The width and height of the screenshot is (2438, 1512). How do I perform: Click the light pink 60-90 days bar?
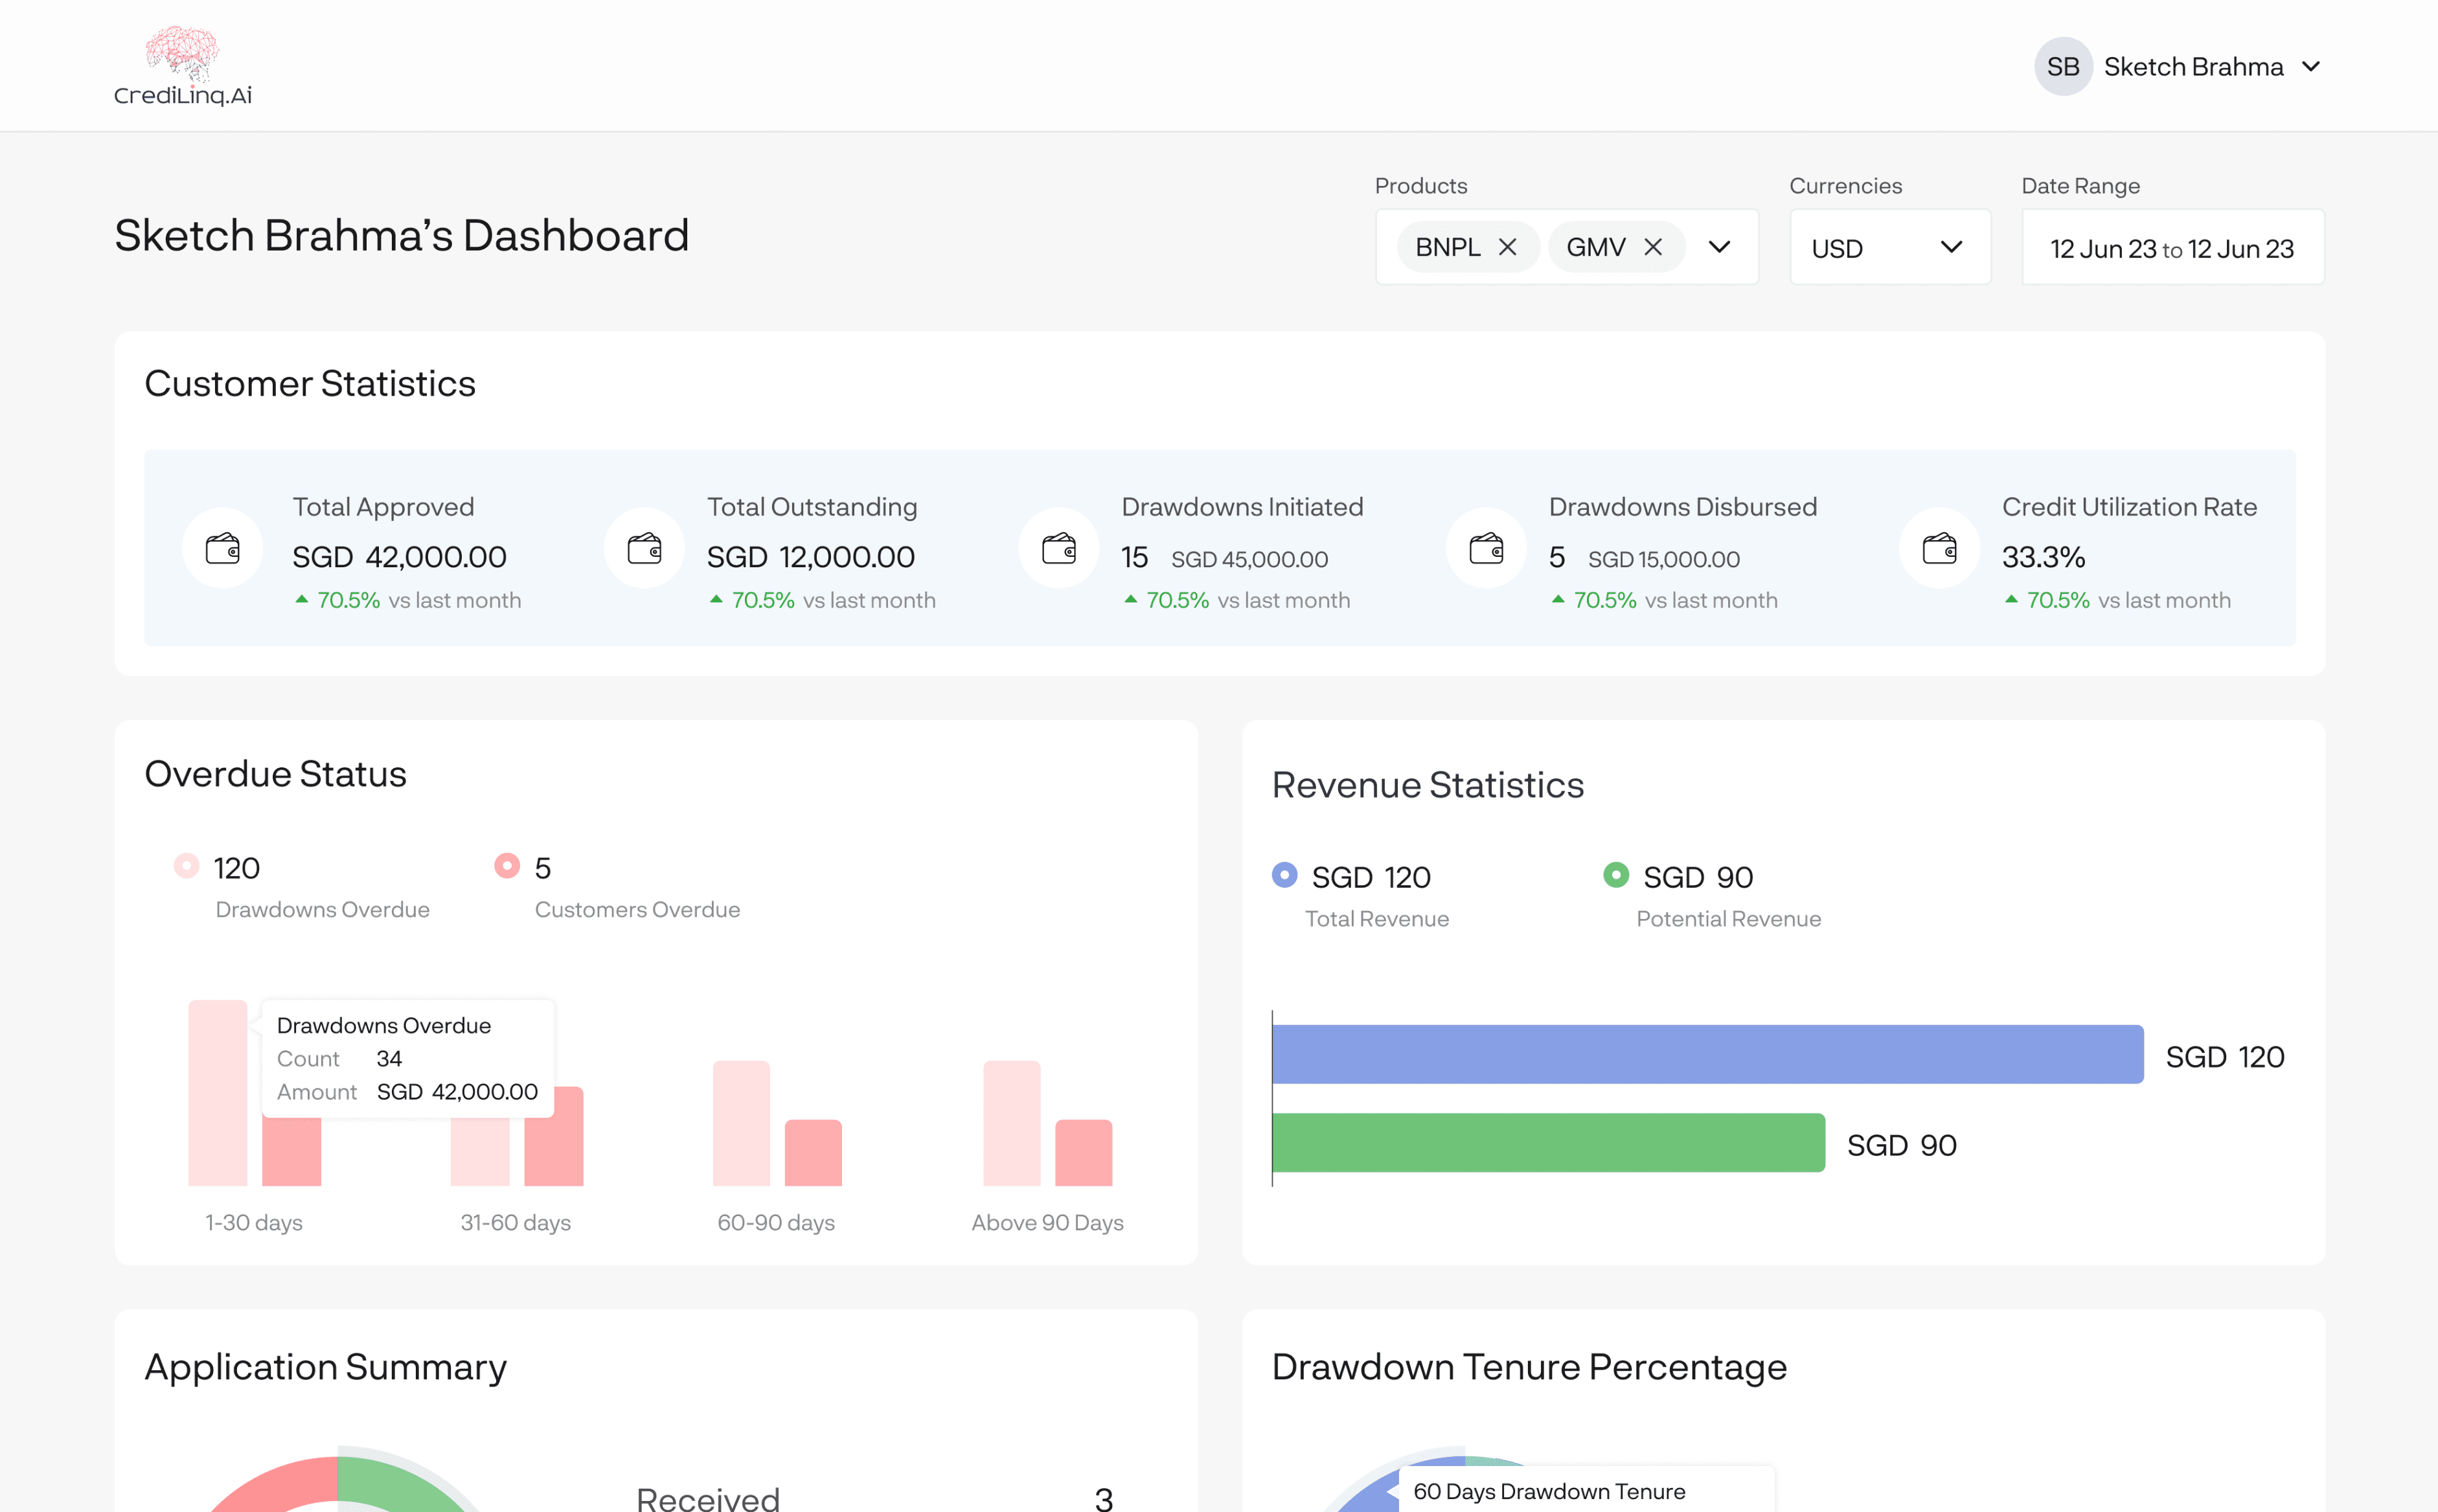coord(741,1123)
